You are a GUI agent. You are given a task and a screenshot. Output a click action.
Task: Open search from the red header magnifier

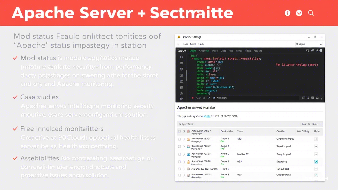tap(311, 13)
